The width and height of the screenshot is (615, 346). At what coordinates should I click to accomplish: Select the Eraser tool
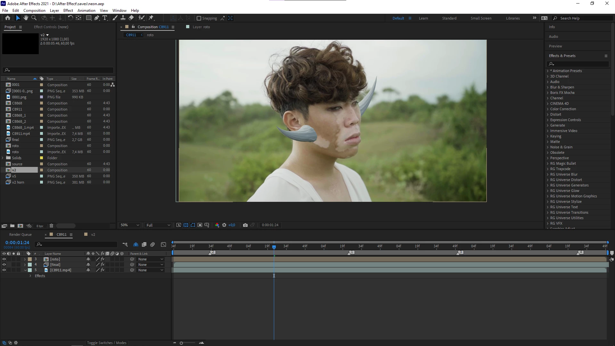click(x=131, y=18)
